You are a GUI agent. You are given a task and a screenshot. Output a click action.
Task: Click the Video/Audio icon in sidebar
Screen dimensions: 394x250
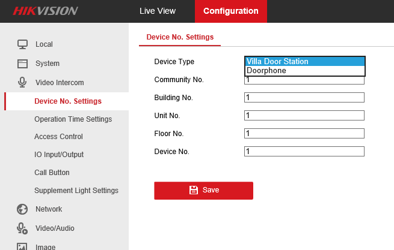[22, 228]
